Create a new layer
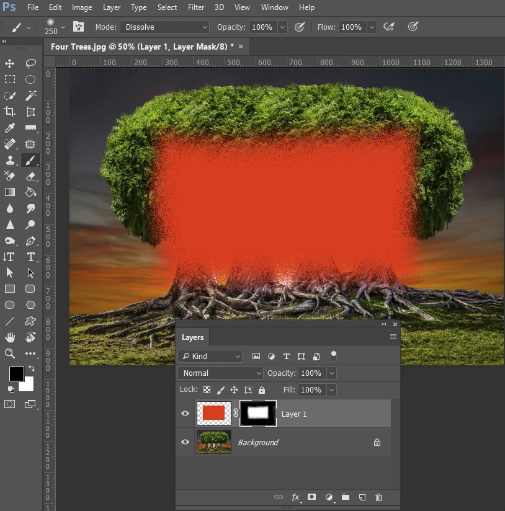Viewport: 505px width, 511px height. point(362,497)
